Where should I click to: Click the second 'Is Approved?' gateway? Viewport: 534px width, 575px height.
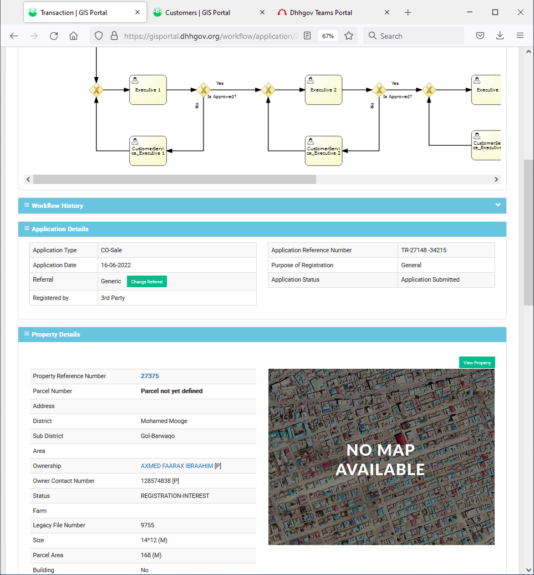pos(379,90)
